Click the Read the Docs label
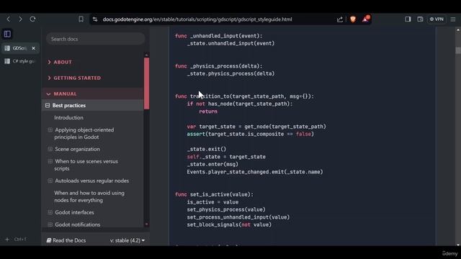 tap(66, 240)
